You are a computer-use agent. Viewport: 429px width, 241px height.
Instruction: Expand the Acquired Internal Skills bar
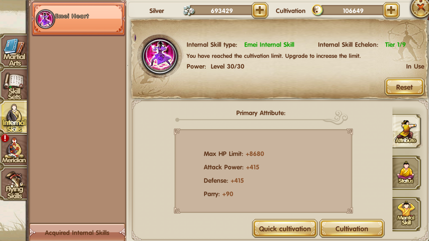[x=77, y=233]
